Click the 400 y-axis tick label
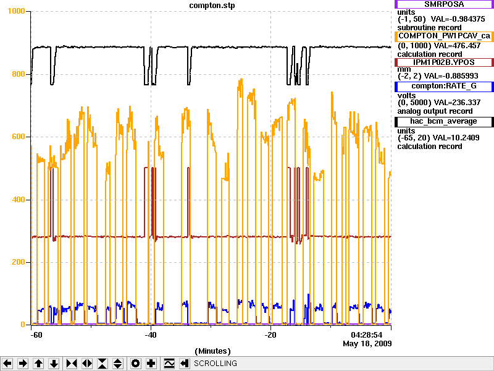 click(x=19, y=200)
